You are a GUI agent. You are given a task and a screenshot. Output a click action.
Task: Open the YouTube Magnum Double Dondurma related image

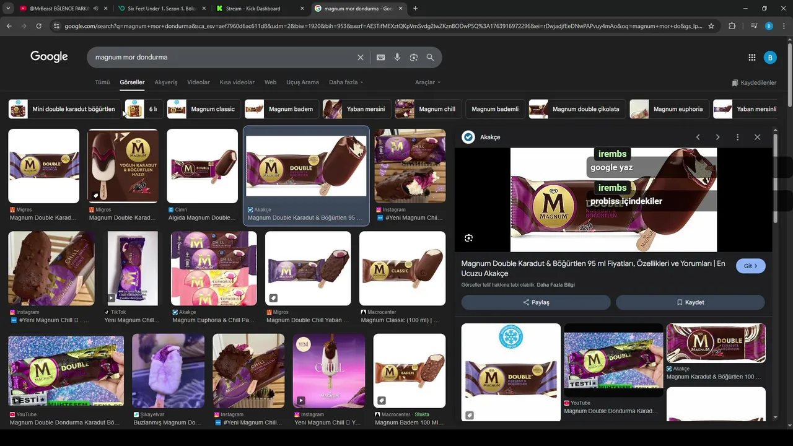[x=613, y=360]
